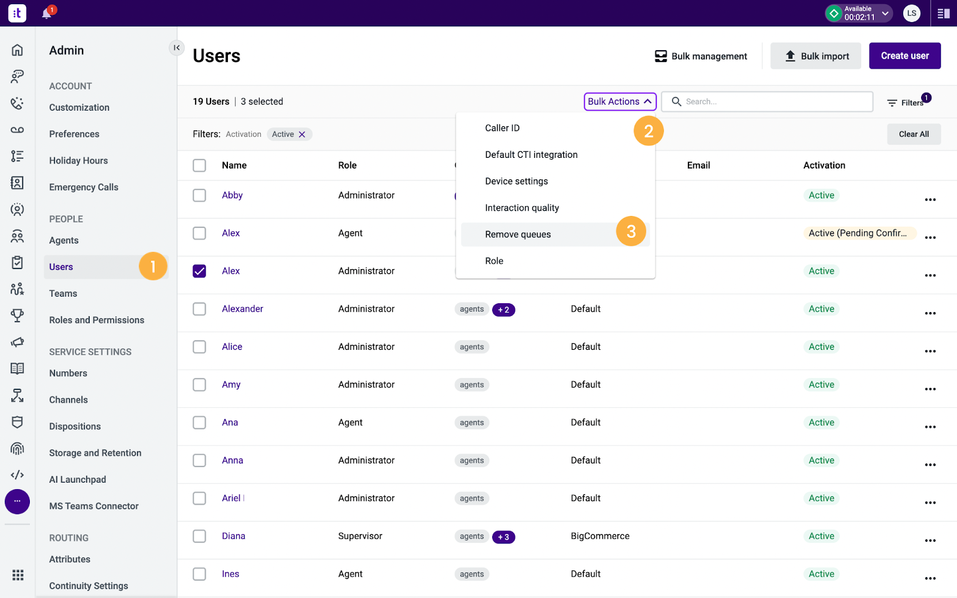Open the Conversations icon in the sidebar

[17, 76]
